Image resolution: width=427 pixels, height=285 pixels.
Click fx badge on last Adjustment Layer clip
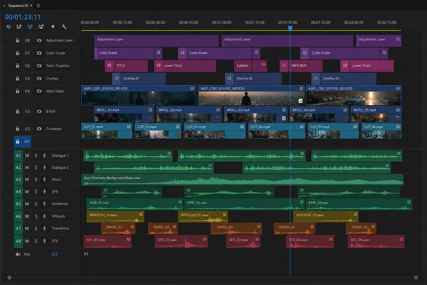point(398,39)
